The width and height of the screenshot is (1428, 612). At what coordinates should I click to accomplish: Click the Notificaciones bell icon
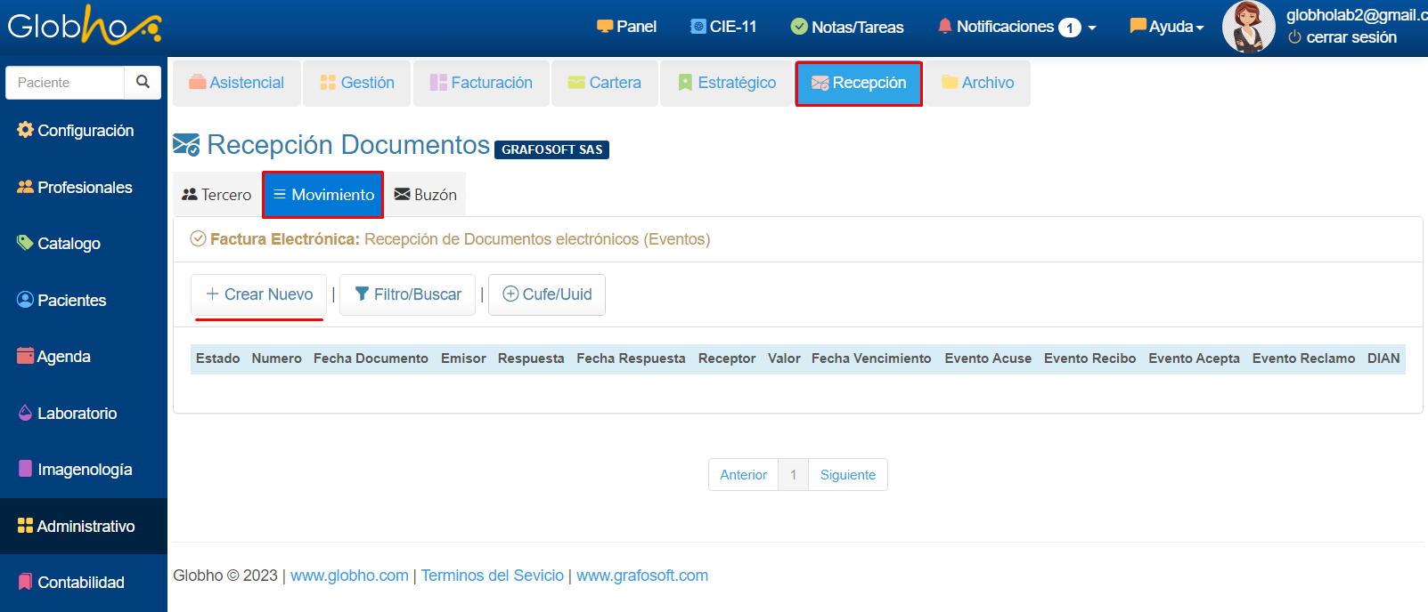coord(944,27)
